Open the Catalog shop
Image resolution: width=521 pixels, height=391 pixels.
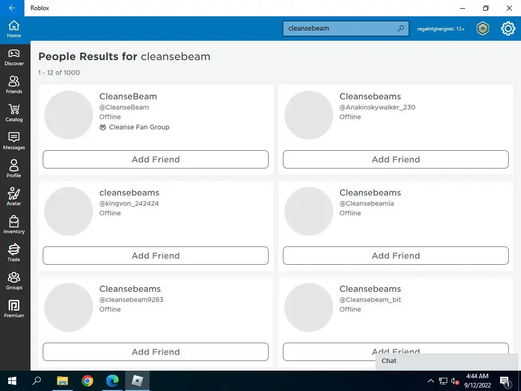click(14, 114)
